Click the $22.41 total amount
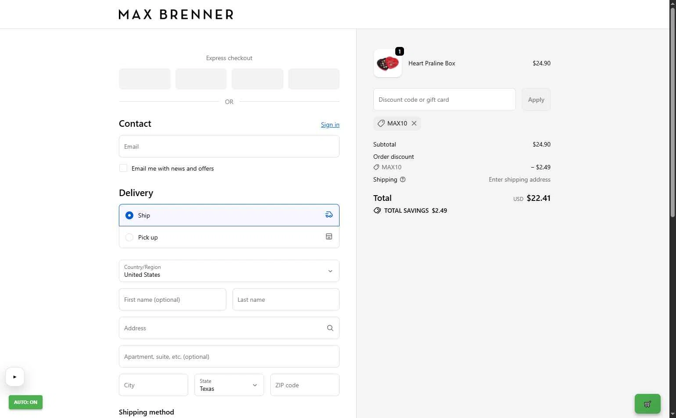The width and height of the screenshot is (676, 418). (x=538, y=198)
